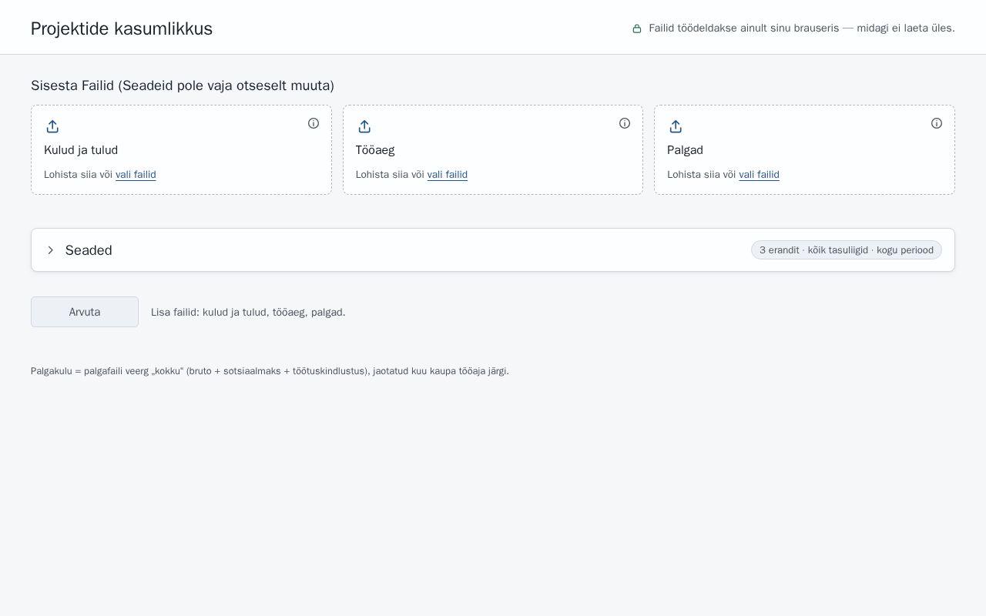986x616 pixels.
Task: Open info icon on Kulud ja tulud card
Action: (314, 123)
